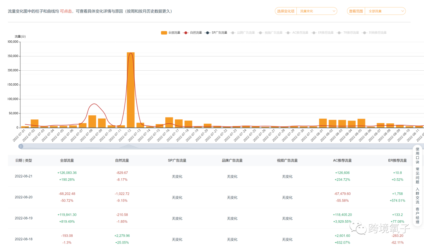Select the 品牌广告流量 table column header
Screen dimensions: 424x247
click(232, 161)
